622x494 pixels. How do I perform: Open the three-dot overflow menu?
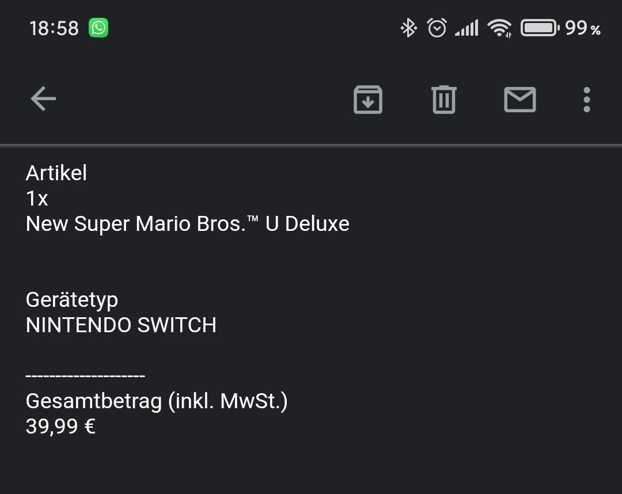click(587, 100)
